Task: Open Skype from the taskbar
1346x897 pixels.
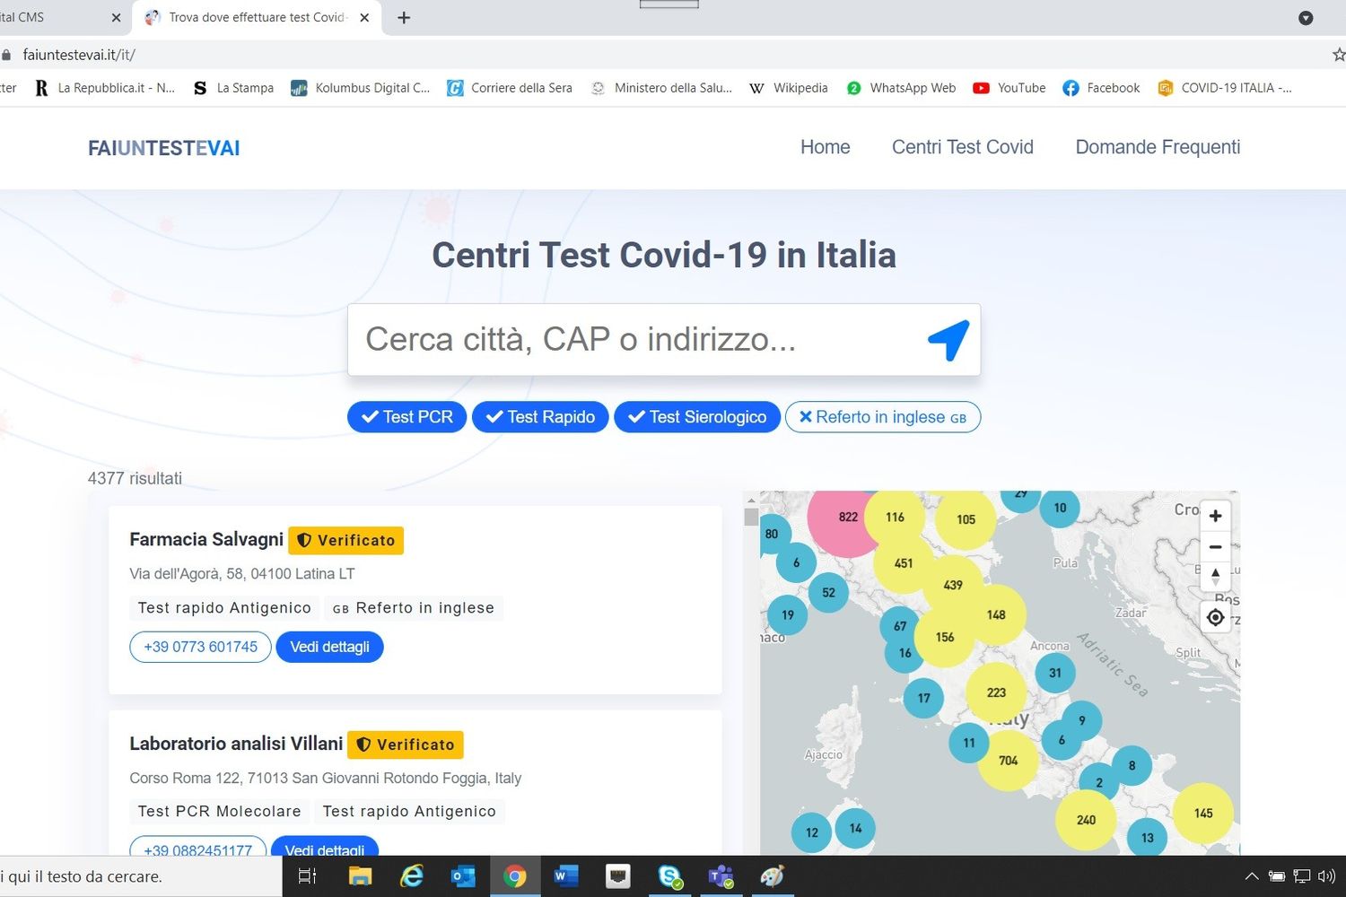Action: pos(669,876)
